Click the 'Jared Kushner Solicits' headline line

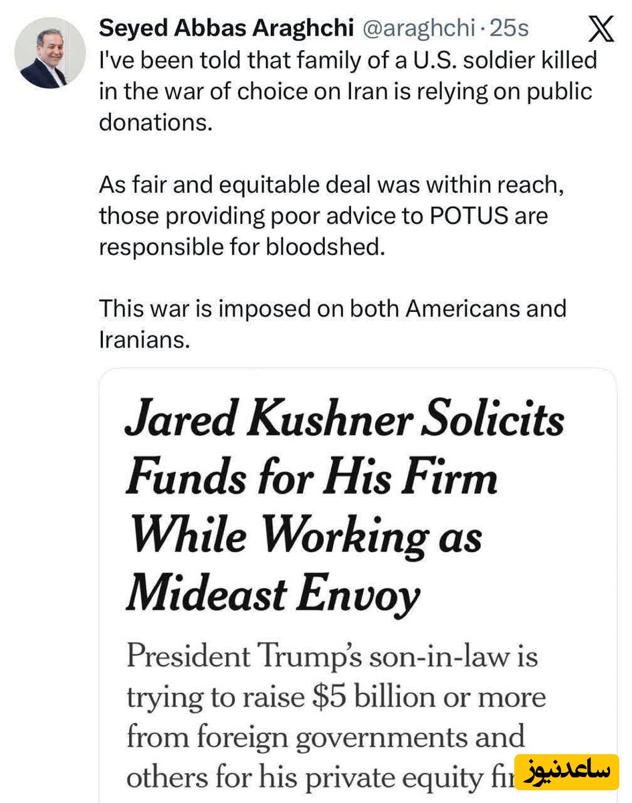pos(344,422)
